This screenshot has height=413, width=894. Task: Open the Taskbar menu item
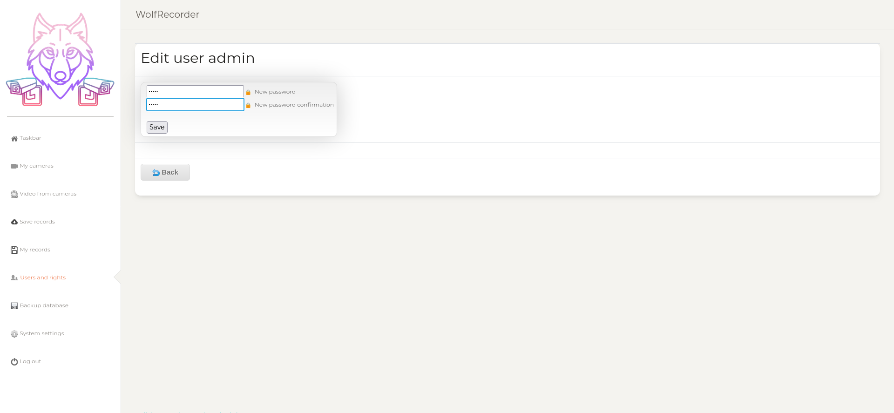(30, 138)
